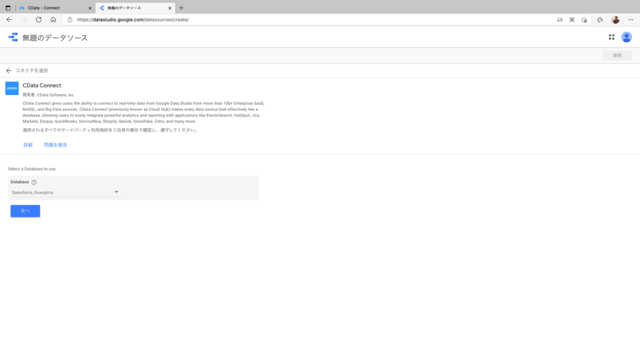Select the 無題のデータソース browser tab
Viewport: 640px width, 360px height.
pos(135,8)
